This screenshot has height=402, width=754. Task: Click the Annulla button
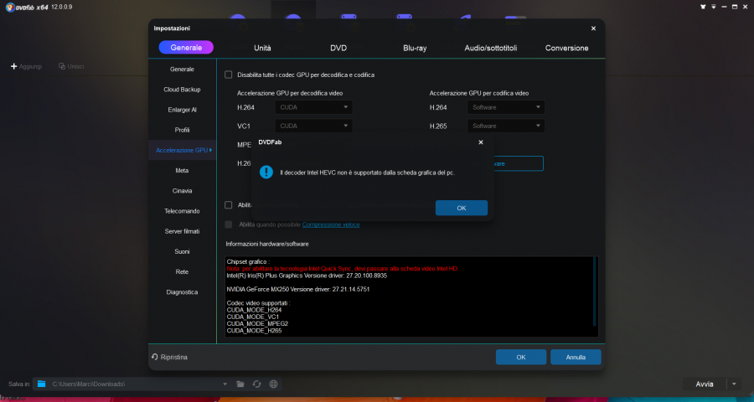coord(576,358)
